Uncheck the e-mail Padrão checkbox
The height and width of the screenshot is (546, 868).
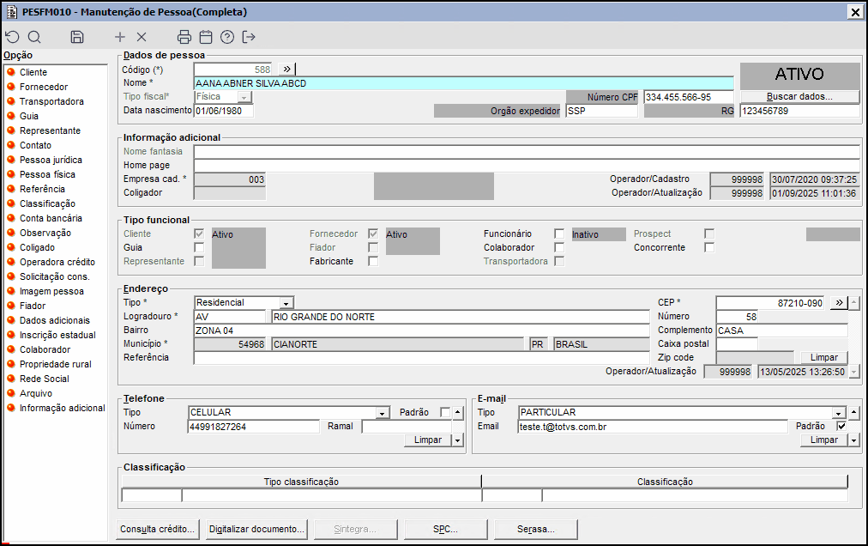[841, 426]
